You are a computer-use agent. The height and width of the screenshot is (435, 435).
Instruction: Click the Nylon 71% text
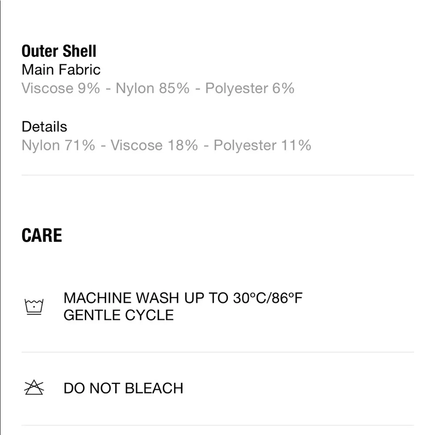click(58, 145)
